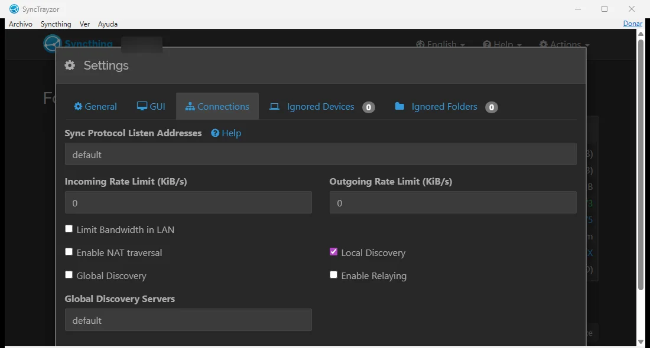The image size is (650, 348).
Task: Click the Donar link
Action: pyautogui.click(x=633, y=24)
